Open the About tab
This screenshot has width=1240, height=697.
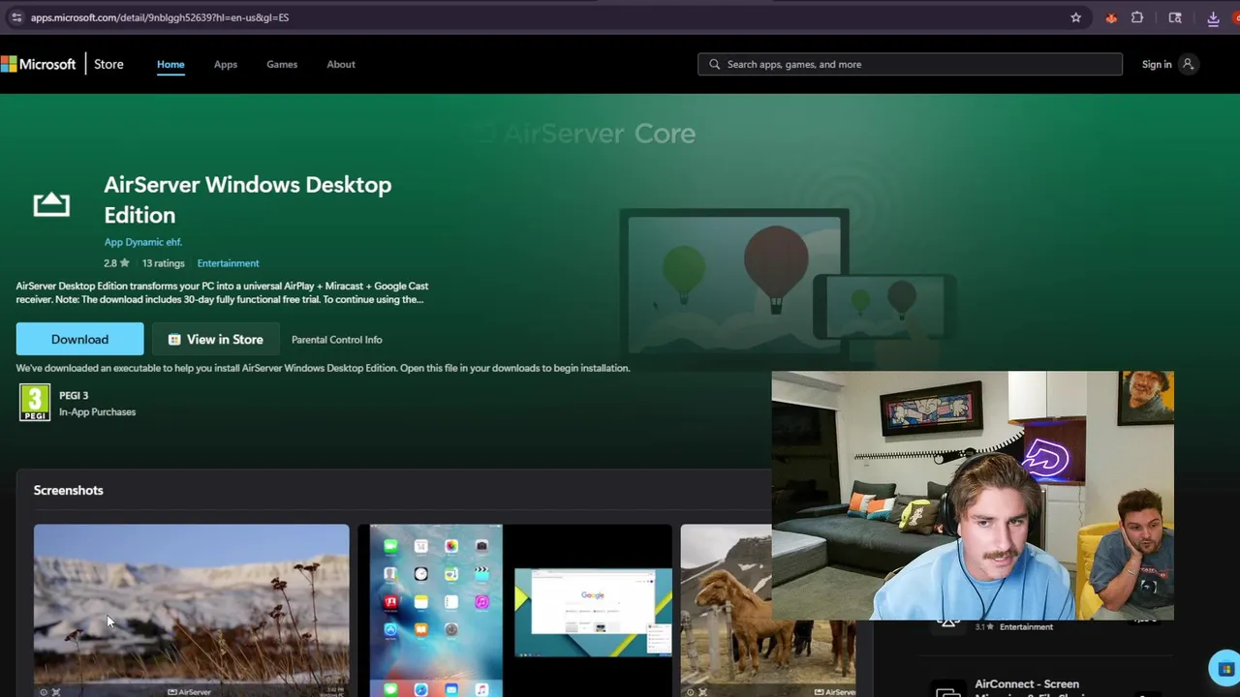pyautogui.click(x=341, y=64)
